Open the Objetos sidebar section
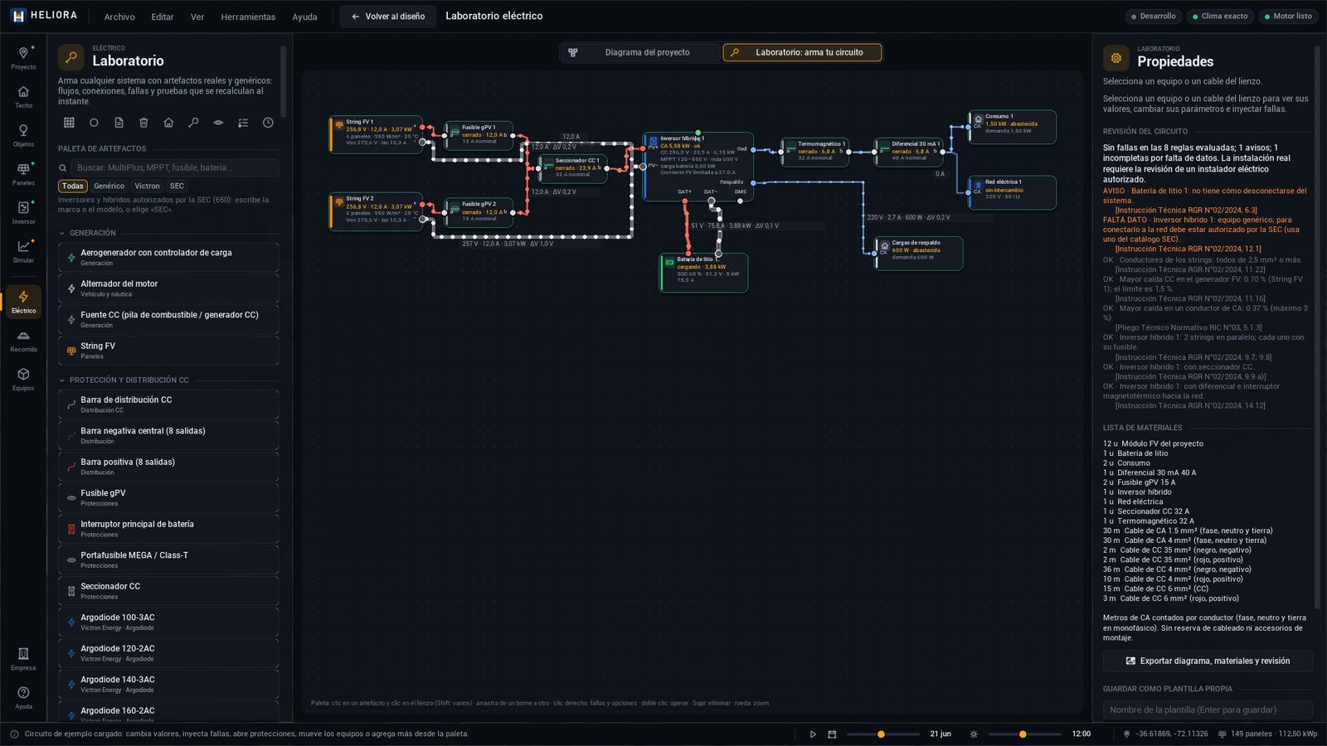Viewport: 1327px width, 746px height. tap(23, 135)
